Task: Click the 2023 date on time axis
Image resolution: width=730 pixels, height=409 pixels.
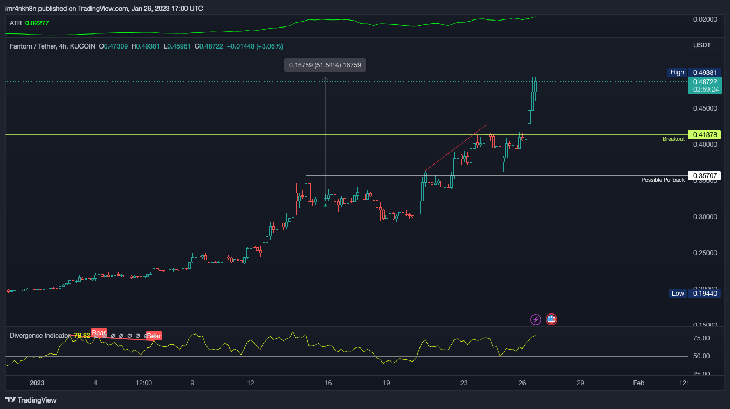Action: point(37,383)
